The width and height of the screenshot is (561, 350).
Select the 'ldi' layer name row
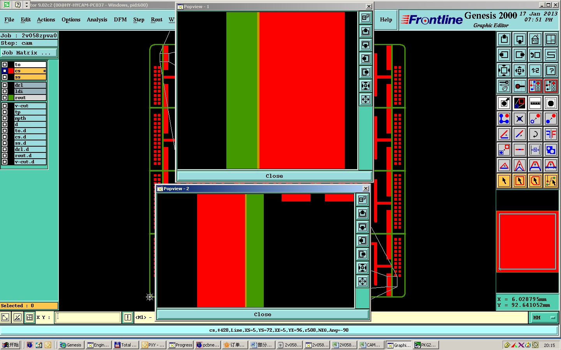30,91
